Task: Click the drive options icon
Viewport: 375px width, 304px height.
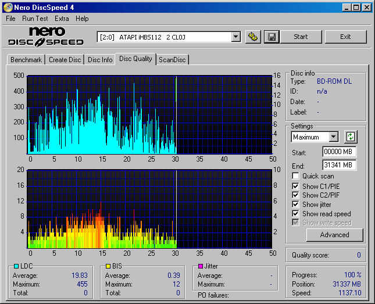Action: click(253, 37)
